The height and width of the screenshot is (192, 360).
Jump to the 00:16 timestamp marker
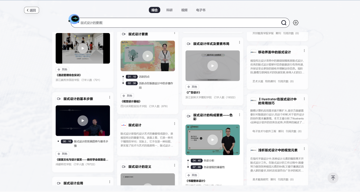tap(67, 141)
